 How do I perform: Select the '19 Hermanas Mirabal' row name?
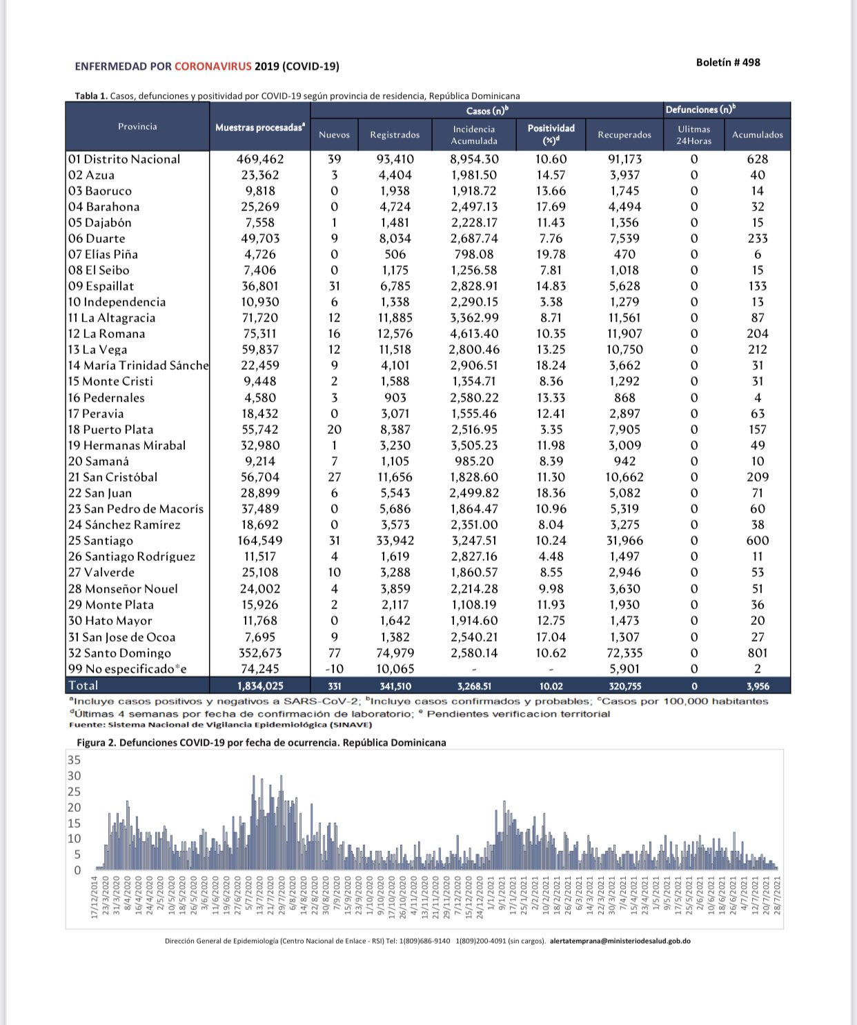click(127, 445)
